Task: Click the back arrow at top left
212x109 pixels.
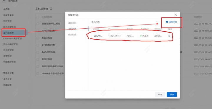Action: coord(4,1)
